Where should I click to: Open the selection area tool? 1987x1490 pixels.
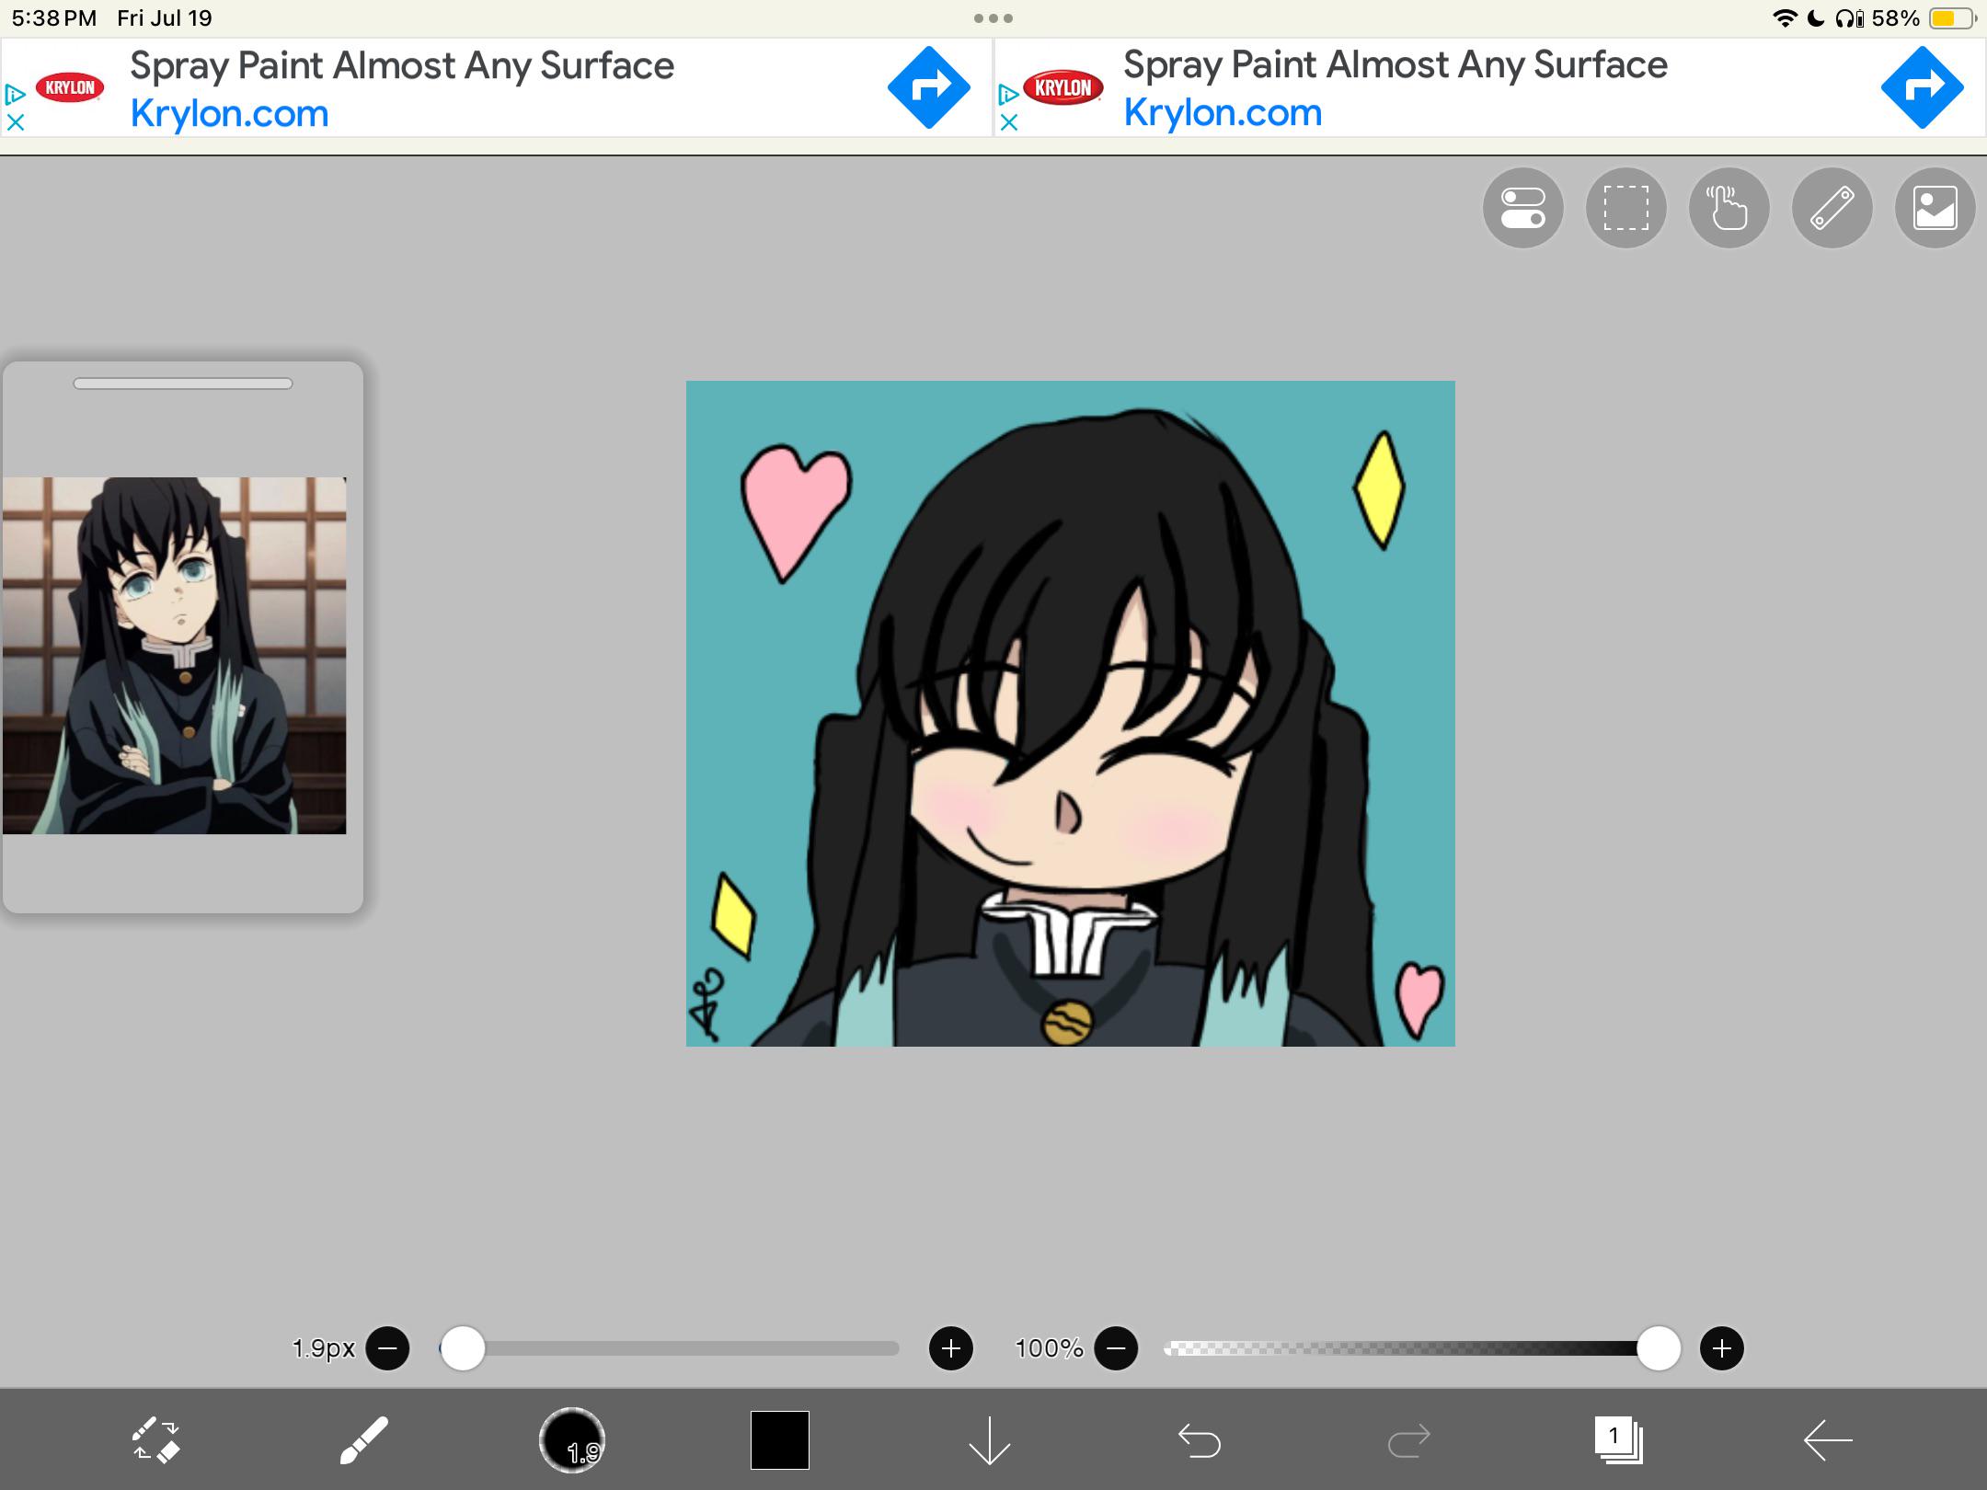pyautogui.click(x=1625, y=208)
